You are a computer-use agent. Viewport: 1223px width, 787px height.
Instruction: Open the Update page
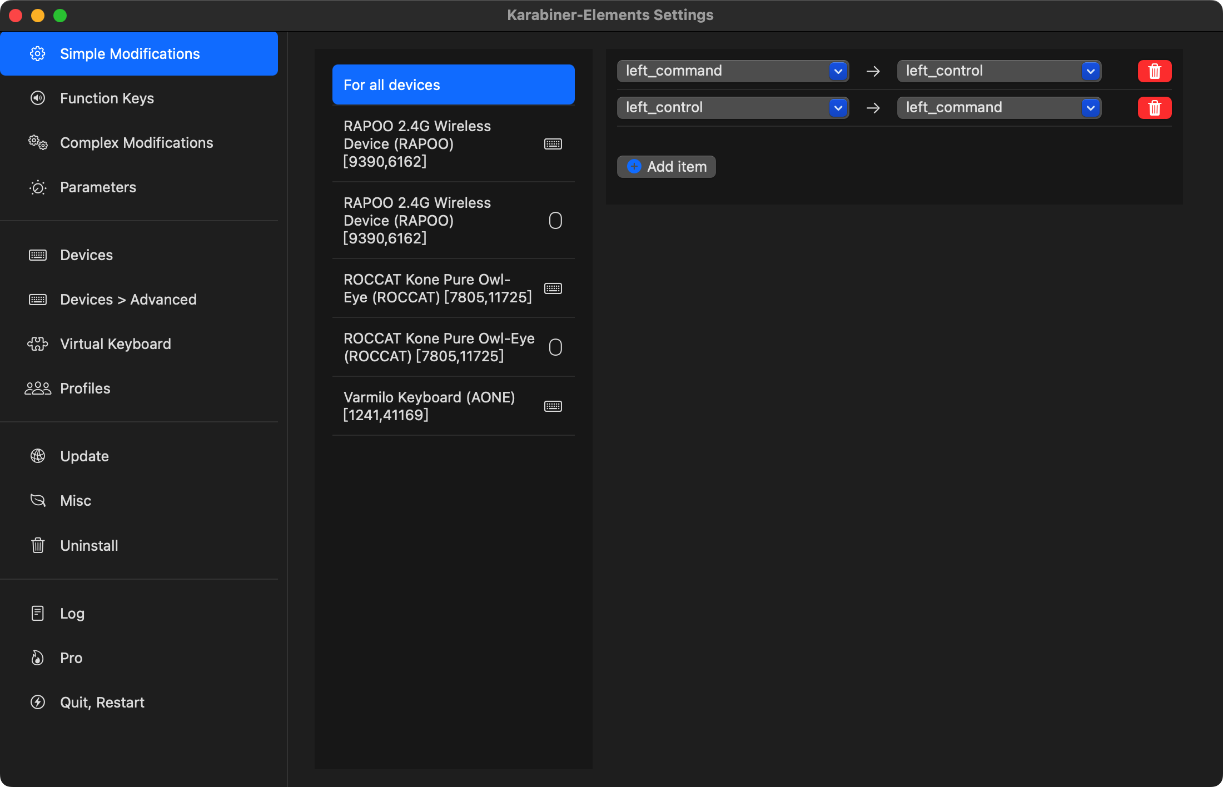[139, 456]
